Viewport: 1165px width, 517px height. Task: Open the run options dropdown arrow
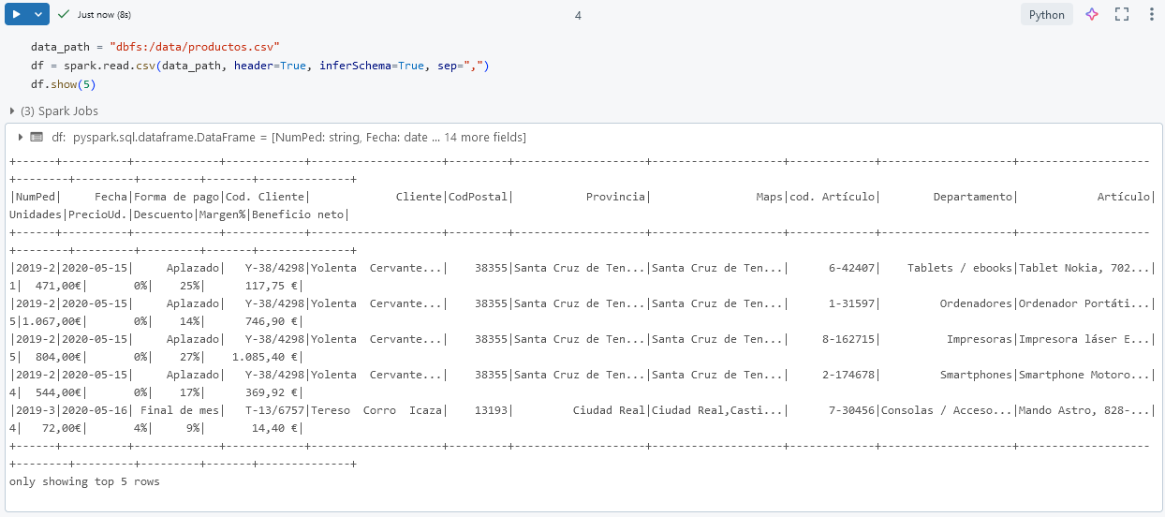(x=37, y=15)
